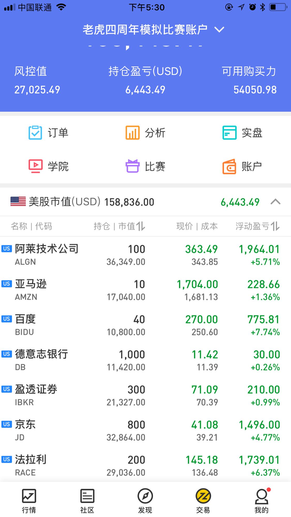Image resolution: width=291 pixels, height=517 pixels.
Task: Tap IBKR current price 71.09
Action: 205,390
